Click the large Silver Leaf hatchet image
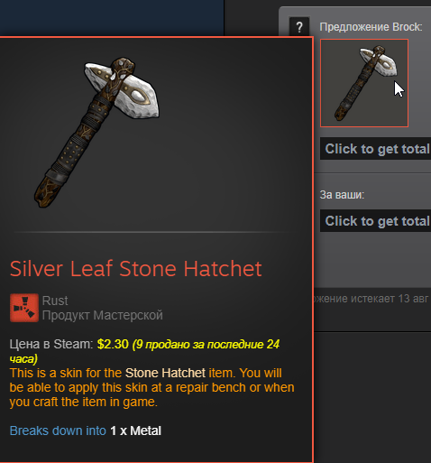 (96, 133)
